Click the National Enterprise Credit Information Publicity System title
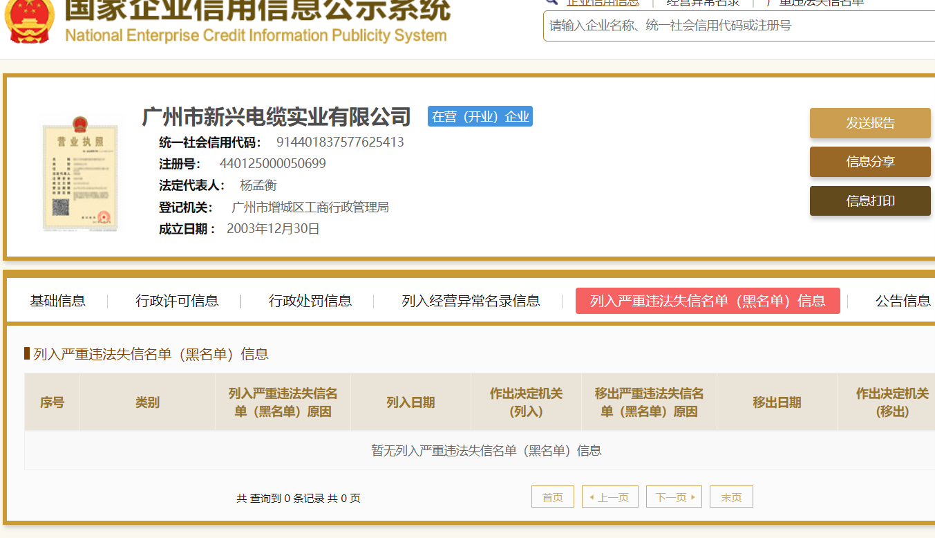Viewport: 935px width, 538px height. tap(256, 35)
